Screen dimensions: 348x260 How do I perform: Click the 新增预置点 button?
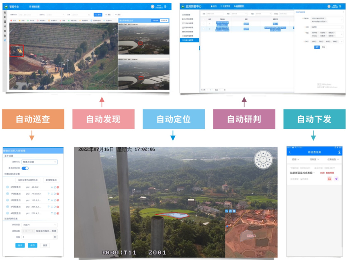coord(51,180)
